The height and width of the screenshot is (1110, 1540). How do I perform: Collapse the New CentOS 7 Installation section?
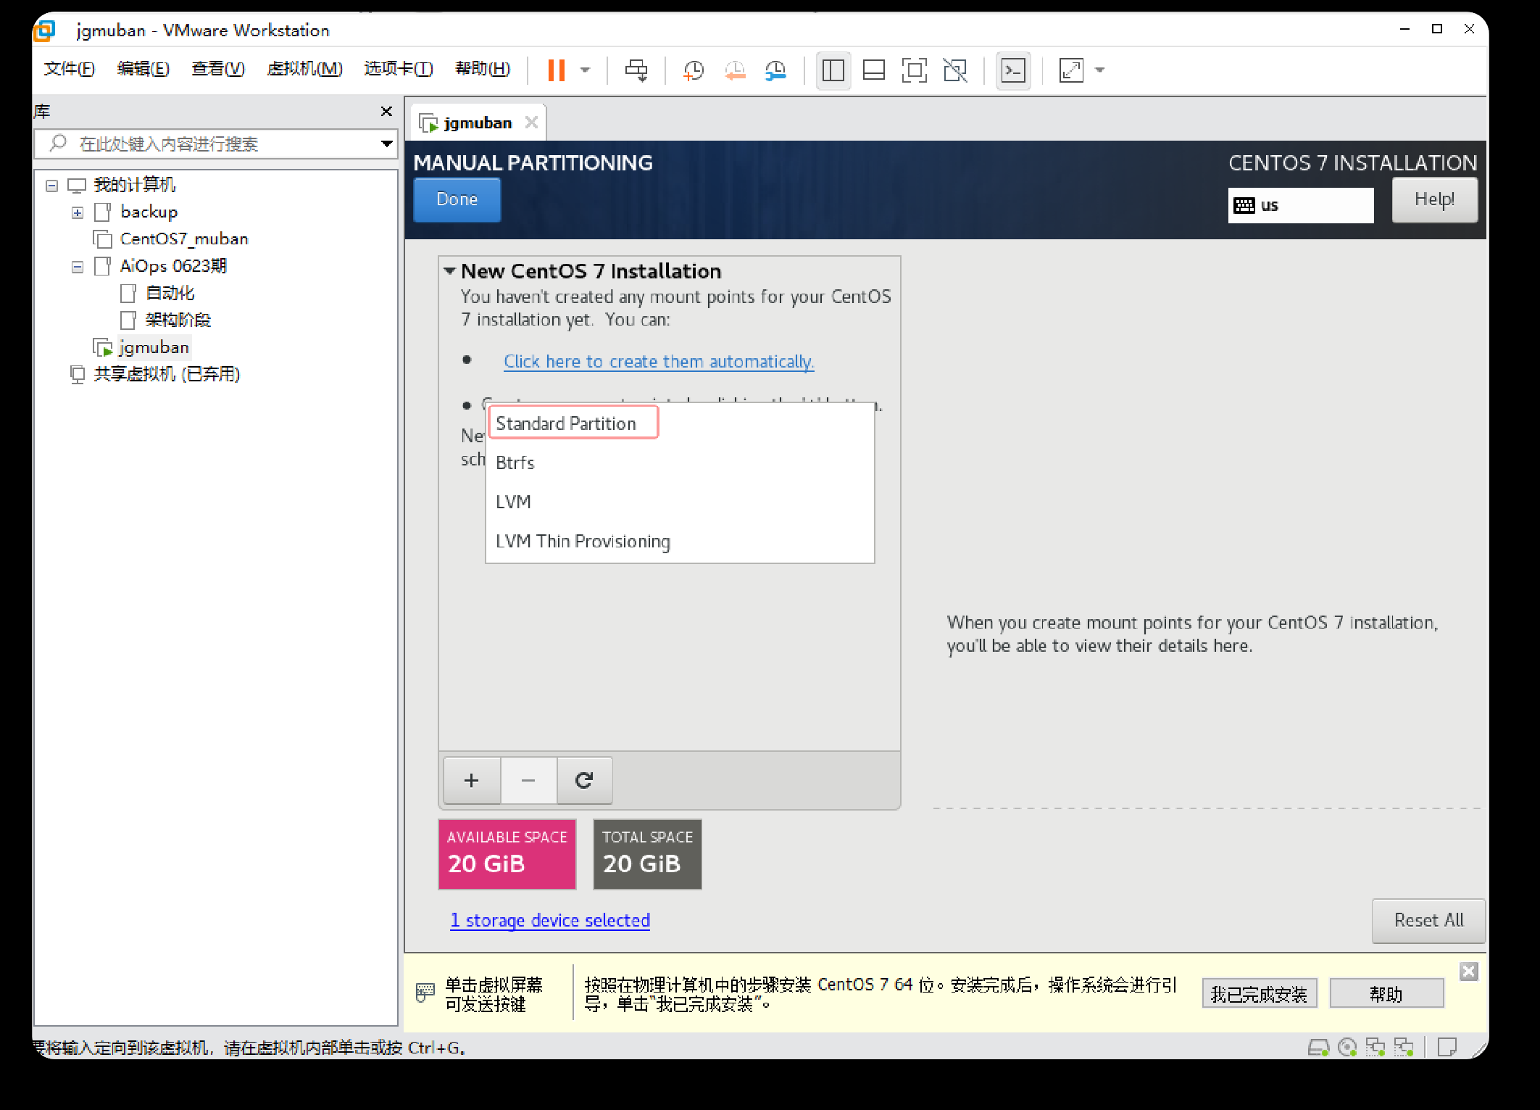pos(450,271)
